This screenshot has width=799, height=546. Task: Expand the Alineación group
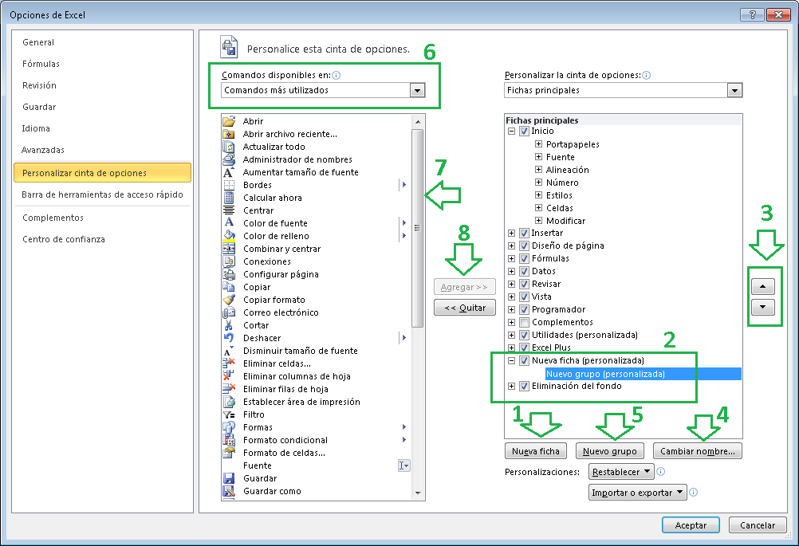pos(538,170)
